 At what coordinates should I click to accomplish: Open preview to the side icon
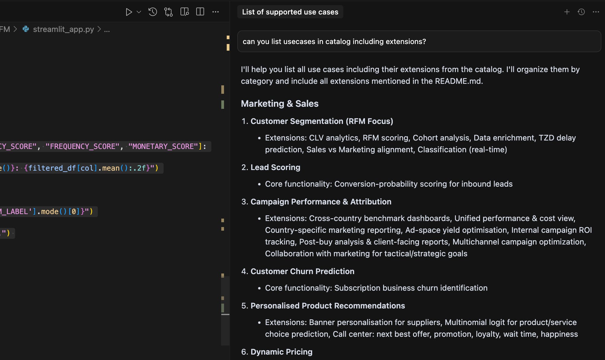pyautogui.click(x=184, y=12)
